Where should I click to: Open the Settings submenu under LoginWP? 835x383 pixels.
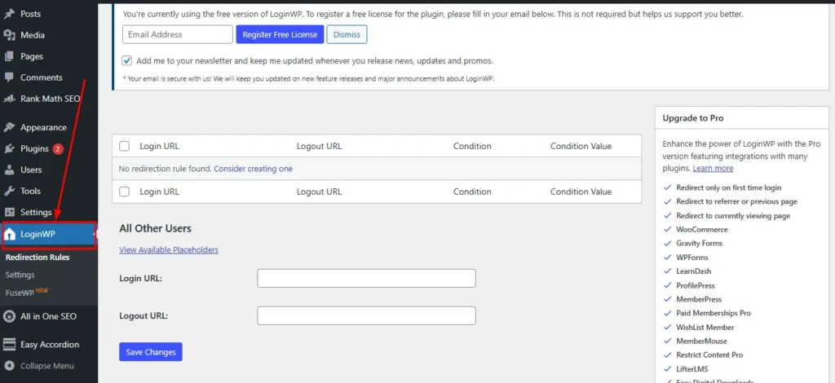(x=20, y=275)
